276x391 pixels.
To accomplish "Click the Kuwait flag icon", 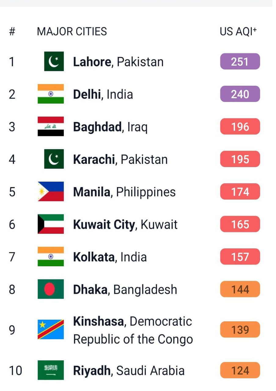I will [51, 224].
